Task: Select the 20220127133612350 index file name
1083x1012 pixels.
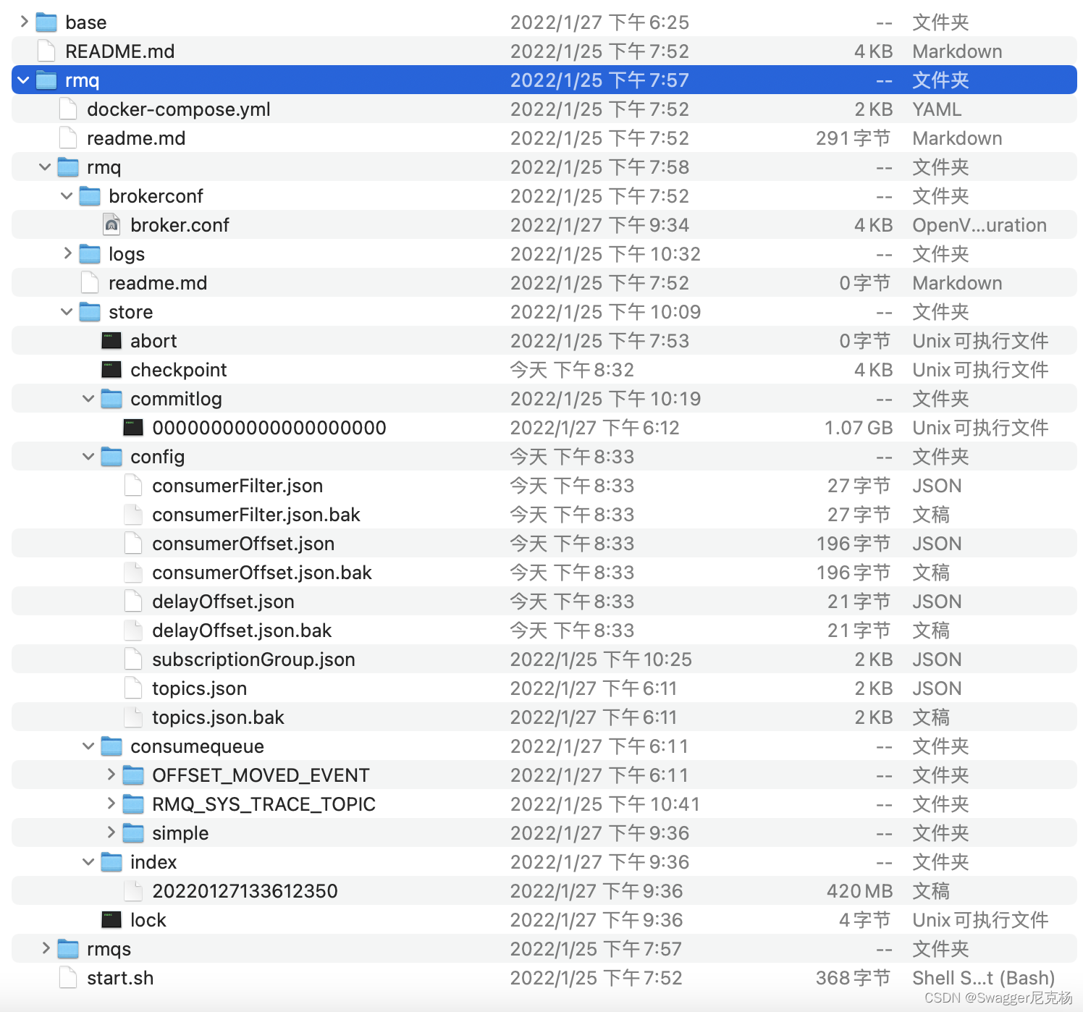Action: coord(245,890)
